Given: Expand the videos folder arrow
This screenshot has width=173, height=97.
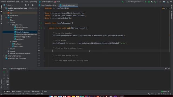Looking at the screenshot, I should (x=6, y=51).
